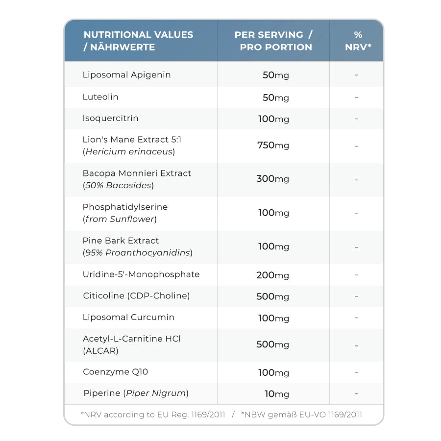
Task: Click the NRV EU Reg. 1169/2011 footnote
Action: (152, 415)
